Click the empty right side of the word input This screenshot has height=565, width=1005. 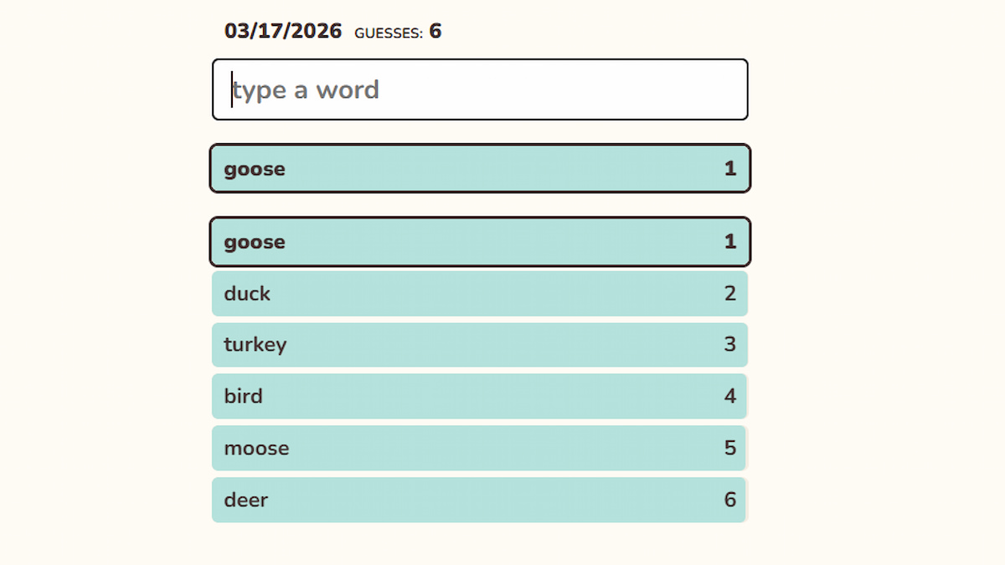tap(653, 90)
